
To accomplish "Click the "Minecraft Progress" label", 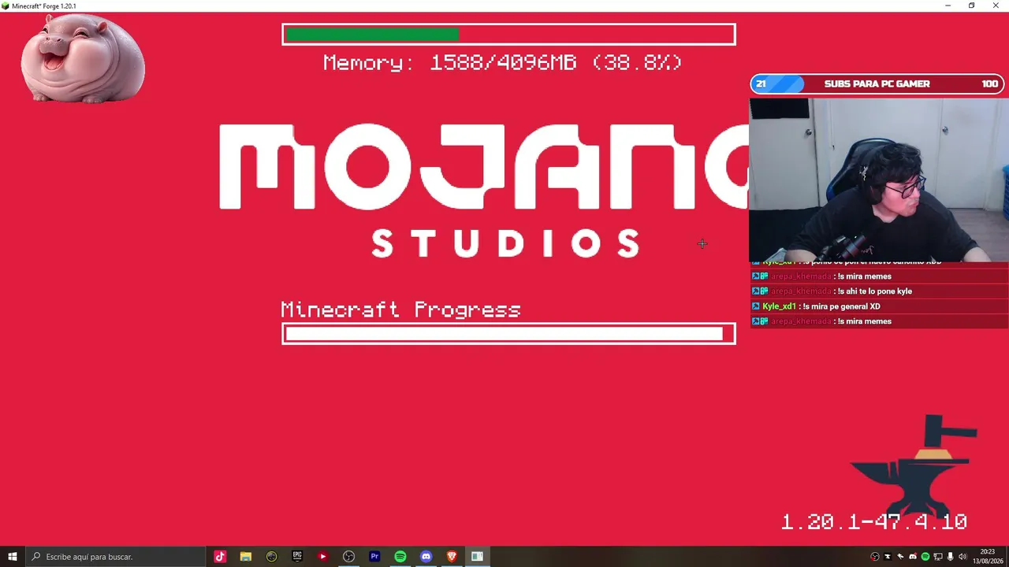I will click(400, 309).
